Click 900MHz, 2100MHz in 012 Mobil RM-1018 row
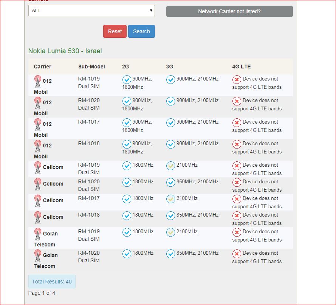Screen dimensions: 336x305 pyautogui.click(x=197, y=143)
